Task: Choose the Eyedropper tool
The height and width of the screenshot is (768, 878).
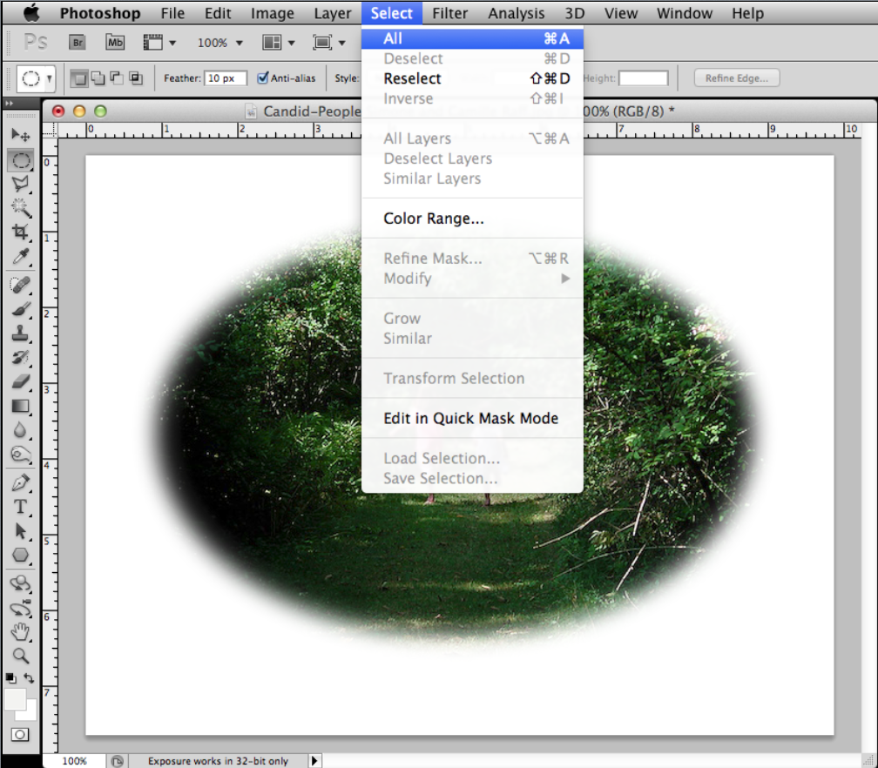Action: (x=20, y=256)
